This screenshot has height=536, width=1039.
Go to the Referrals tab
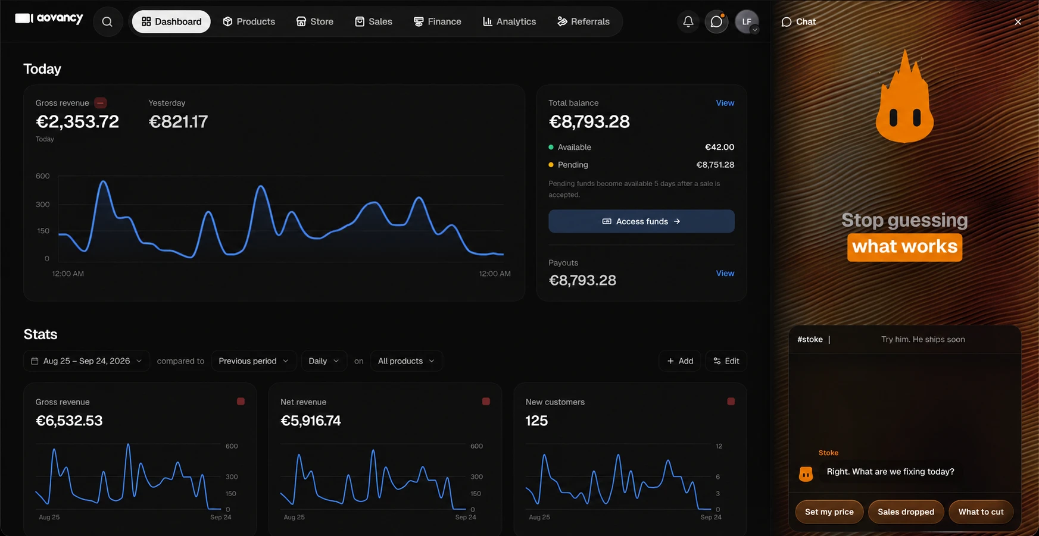[x=584, y=21]
